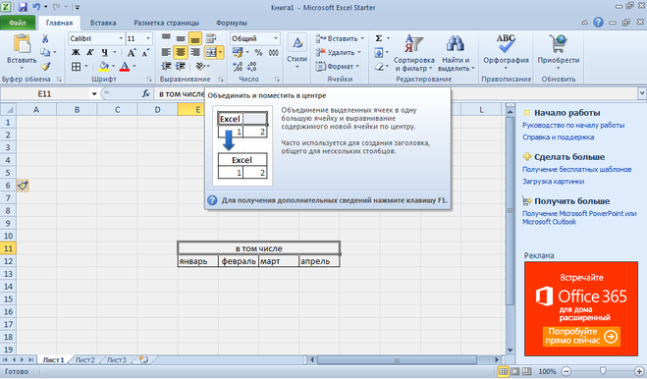Click the Save floppy disk icon

pyautogui.click(x=23, y=7)
